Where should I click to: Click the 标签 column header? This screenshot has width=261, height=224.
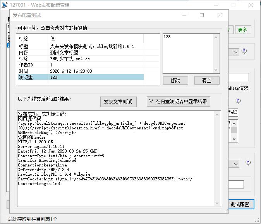[33, 39]
